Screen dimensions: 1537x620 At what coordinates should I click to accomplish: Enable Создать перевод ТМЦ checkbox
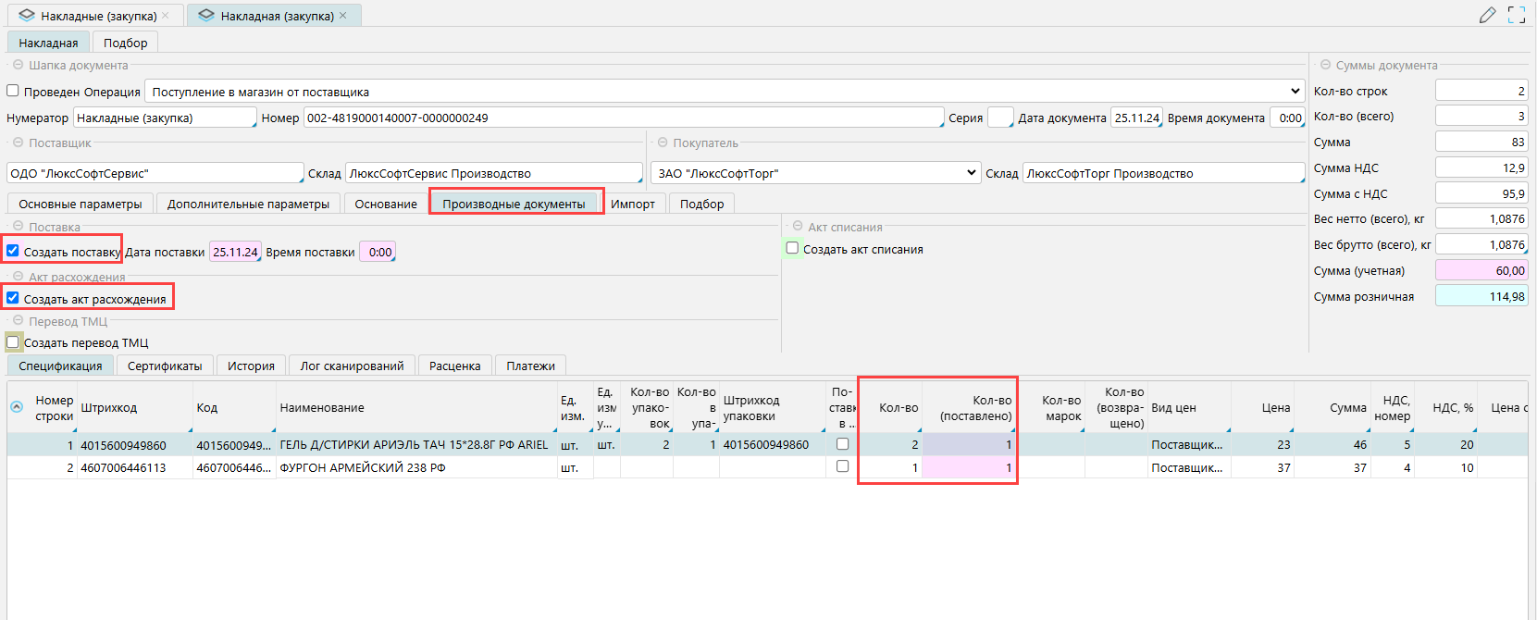coord(13,342)
